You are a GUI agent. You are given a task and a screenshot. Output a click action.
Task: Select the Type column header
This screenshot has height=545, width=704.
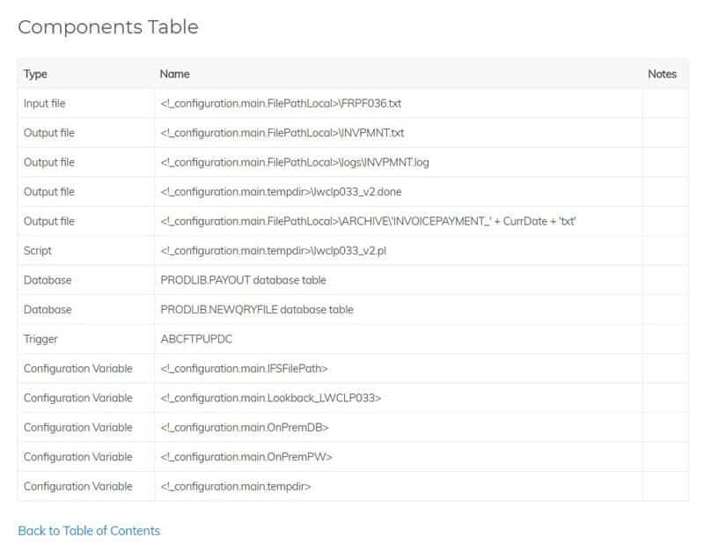click(x=35, y=74)
